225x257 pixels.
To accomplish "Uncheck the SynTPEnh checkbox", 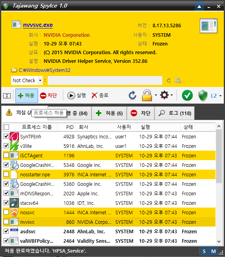I will (6, 136).
